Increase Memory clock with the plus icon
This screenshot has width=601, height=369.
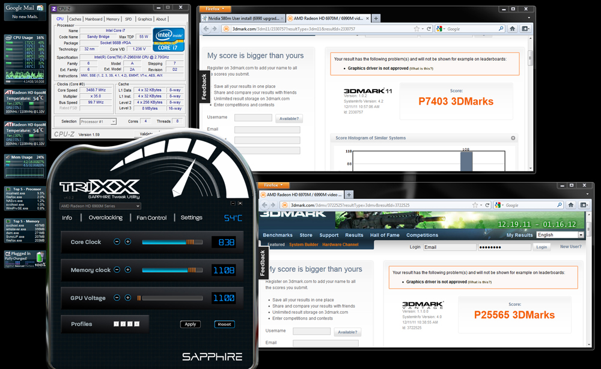128,270
